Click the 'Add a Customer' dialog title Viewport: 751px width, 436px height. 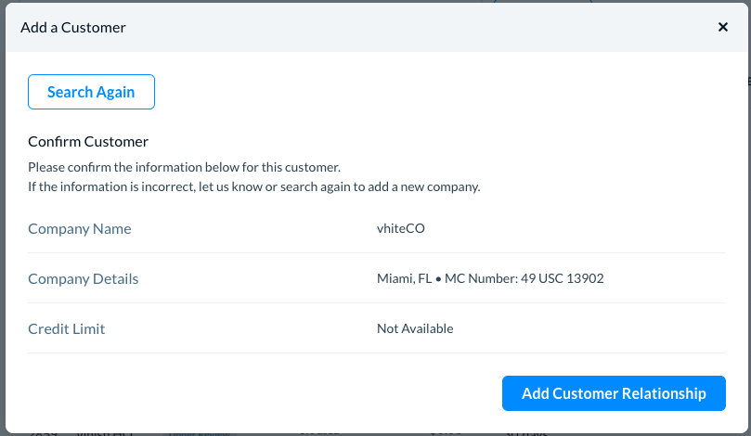click(73, 27)
